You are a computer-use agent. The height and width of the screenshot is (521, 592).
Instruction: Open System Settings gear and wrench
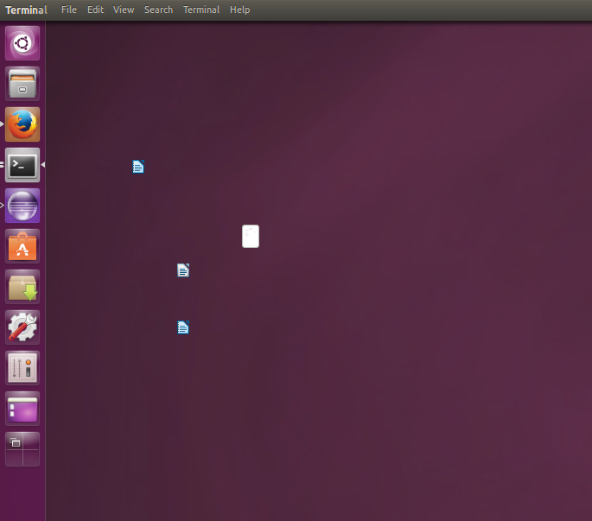point(22,327)
